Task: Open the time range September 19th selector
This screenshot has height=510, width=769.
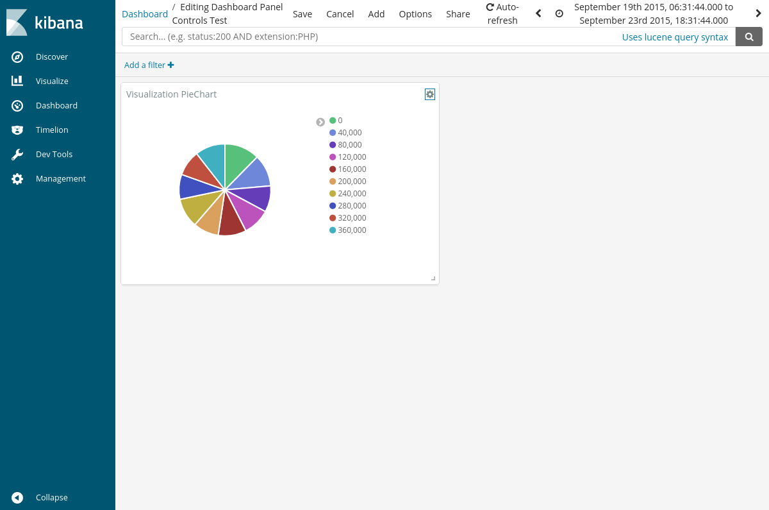Action: pos(654,14)
